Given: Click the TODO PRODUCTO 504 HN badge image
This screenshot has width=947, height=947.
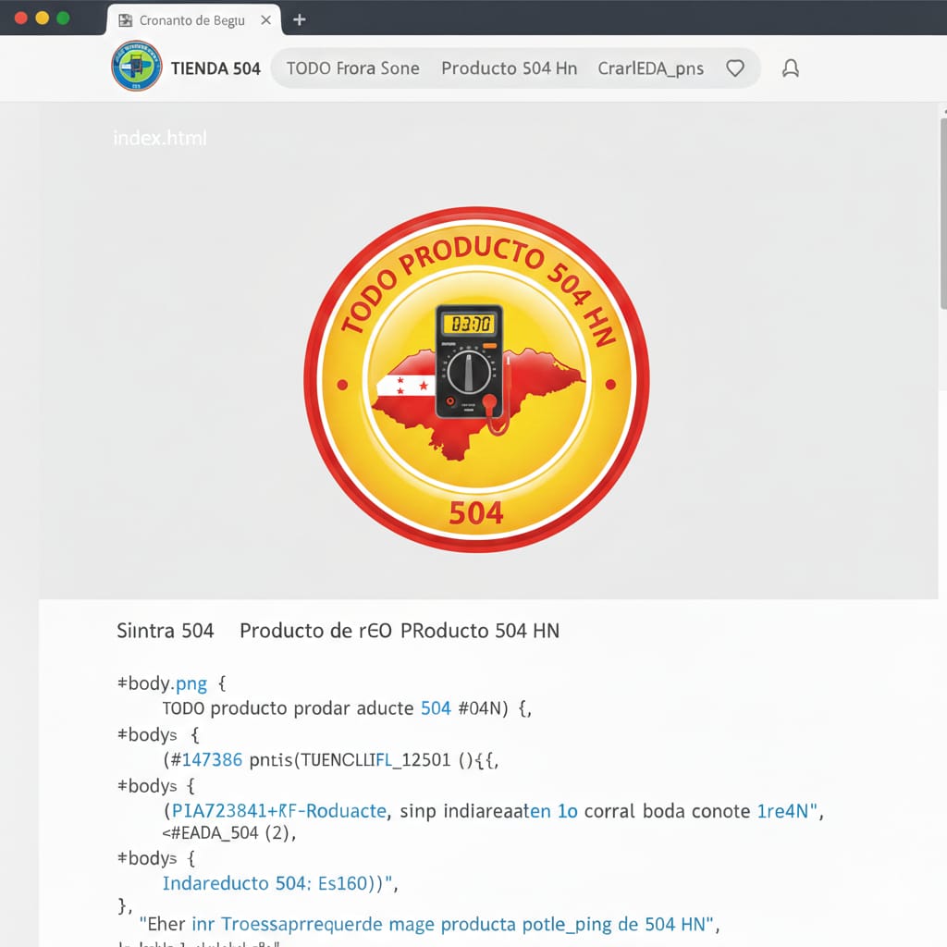Looking at the screenshot, I should coord(476,379).
